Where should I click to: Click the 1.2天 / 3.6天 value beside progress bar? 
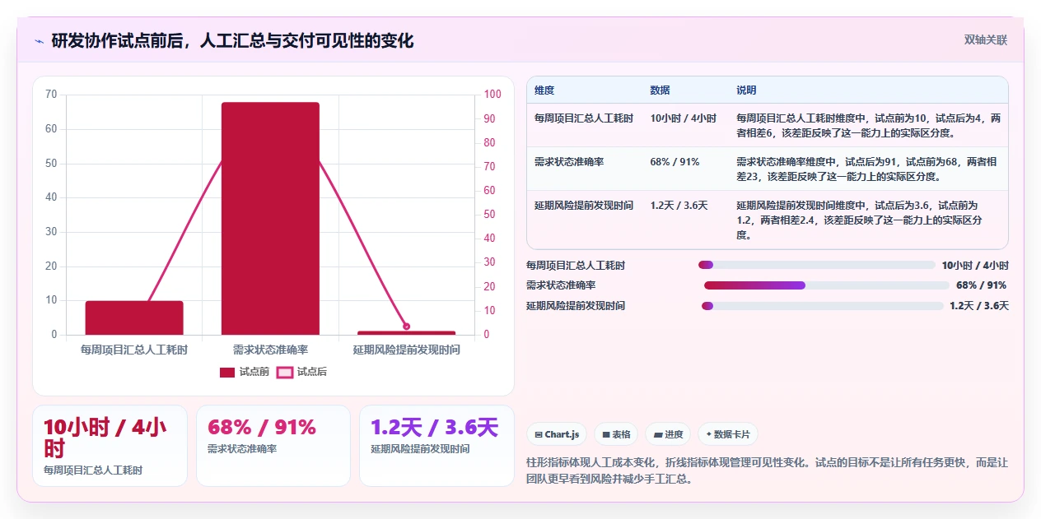(979, 306)
